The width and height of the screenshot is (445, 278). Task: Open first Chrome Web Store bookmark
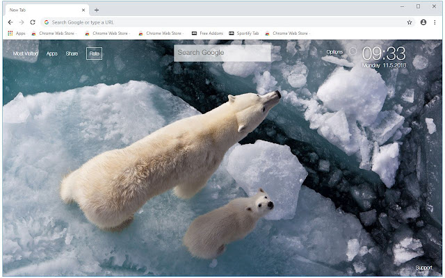coord(54,33)
